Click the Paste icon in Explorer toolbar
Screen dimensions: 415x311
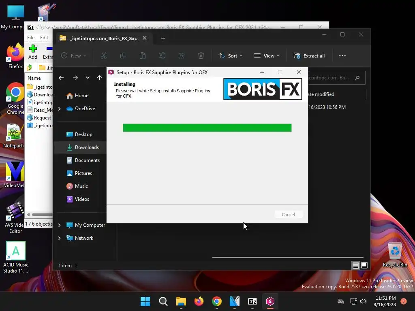click(142, 56)
